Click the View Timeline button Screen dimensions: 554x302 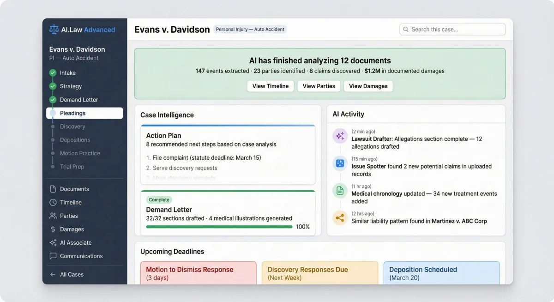click(271, 86)
